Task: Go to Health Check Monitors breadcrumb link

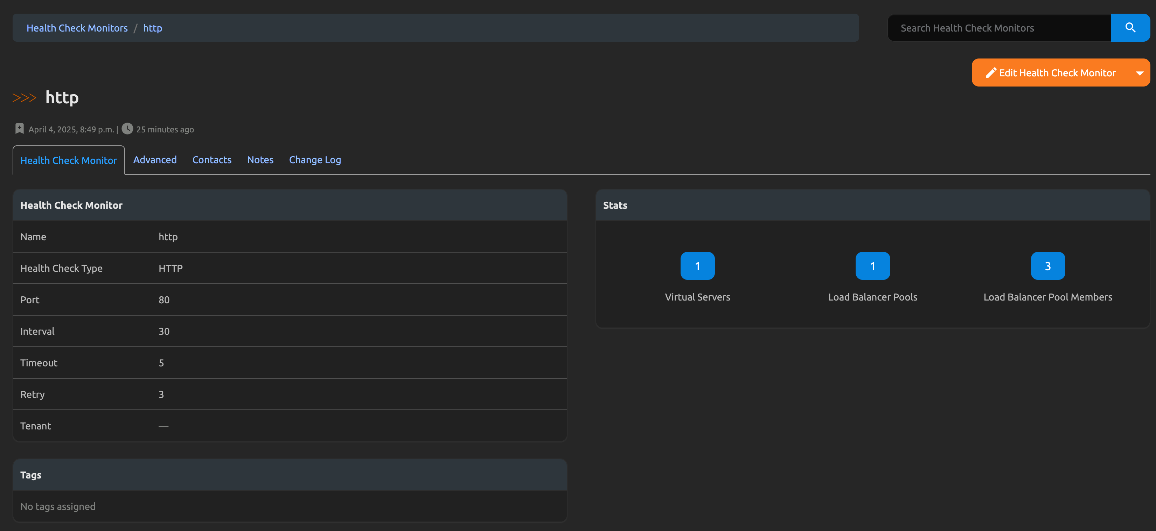Action: pyautogui.click(x=77, y=28)
